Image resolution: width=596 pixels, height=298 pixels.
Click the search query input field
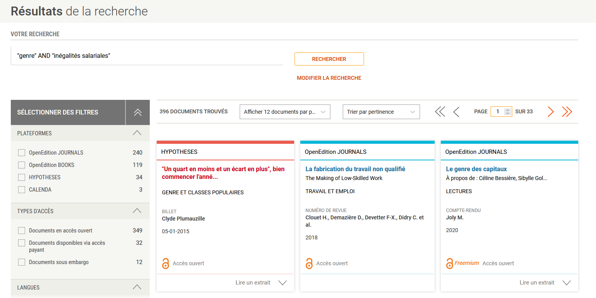pyautogui.click(x=147, y=56)
